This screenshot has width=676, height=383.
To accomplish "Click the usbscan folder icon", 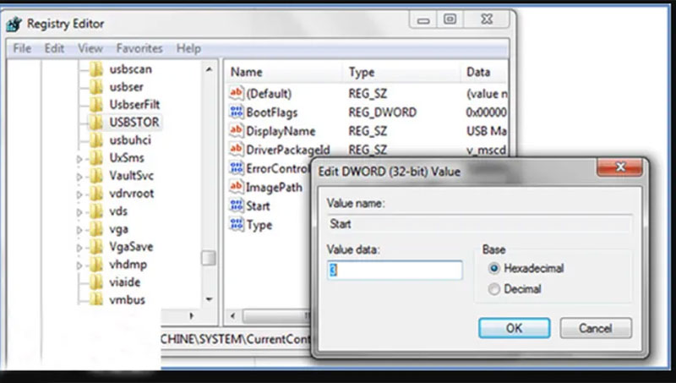I will click(x=96, y=69).
